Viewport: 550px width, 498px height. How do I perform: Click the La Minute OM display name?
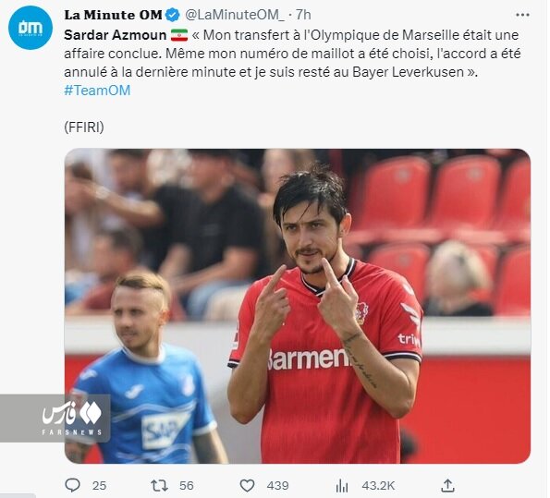pyautogui.click(x=114, y=15)
